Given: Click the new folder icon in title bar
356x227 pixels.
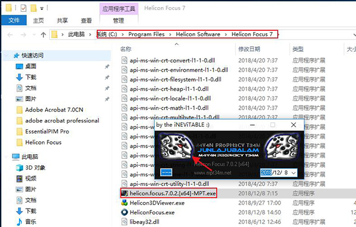Looking at the screenshot, I should click(33, 8).
